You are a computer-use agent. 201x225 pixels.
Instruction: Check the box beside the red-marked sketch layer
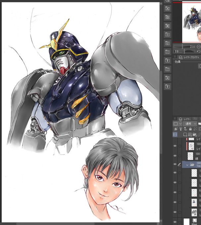point(179,146)
